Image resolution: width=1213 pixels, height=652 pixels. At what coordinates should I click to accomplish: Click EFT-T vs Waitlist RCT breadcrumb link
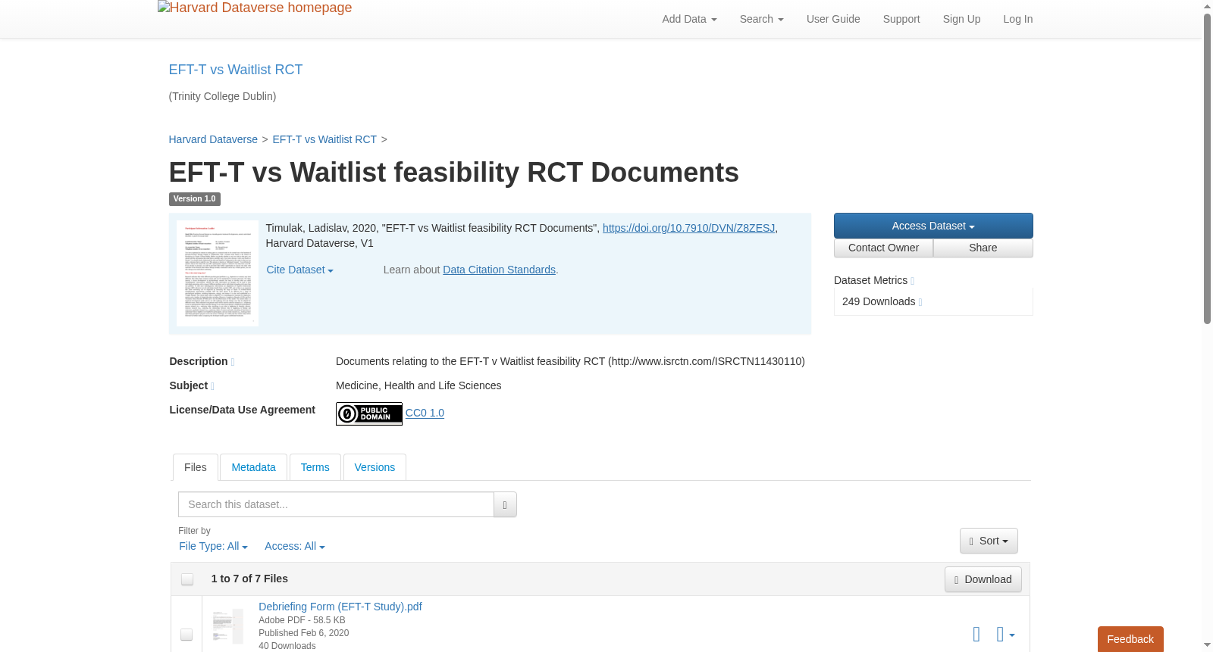324,139
